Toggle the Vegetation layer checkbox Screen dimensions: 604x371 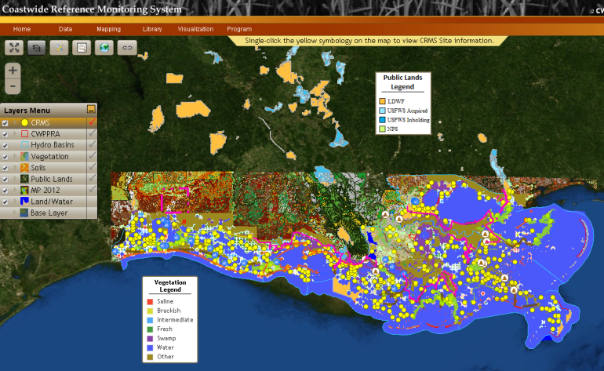[5, 157]
